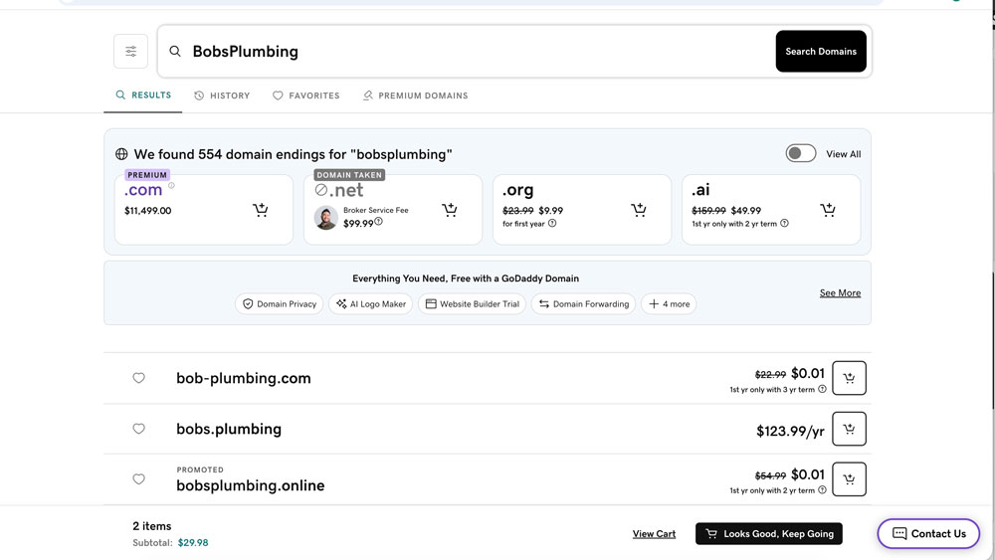This screenshot has width=995, height=560.
Task: Switch to the Favorites tab
Action: coord(305,95)
